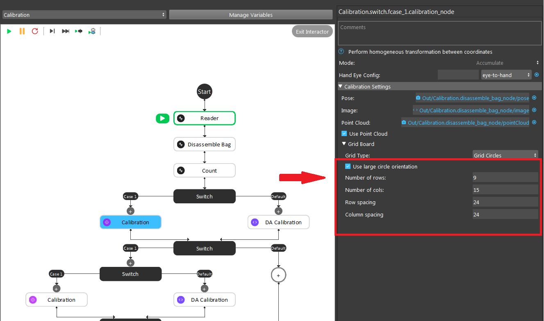Click purple icon on highlighted Calibration node
Screen dimensions: 544x321
coord(107,222)
